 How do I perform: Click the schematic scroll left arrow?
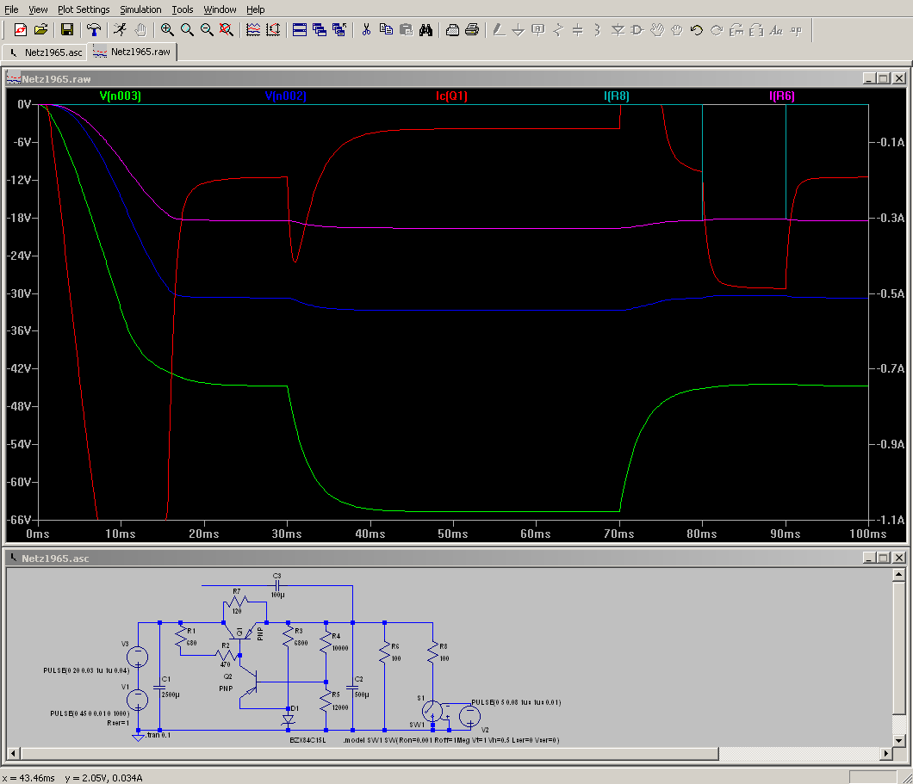(14, 753)
